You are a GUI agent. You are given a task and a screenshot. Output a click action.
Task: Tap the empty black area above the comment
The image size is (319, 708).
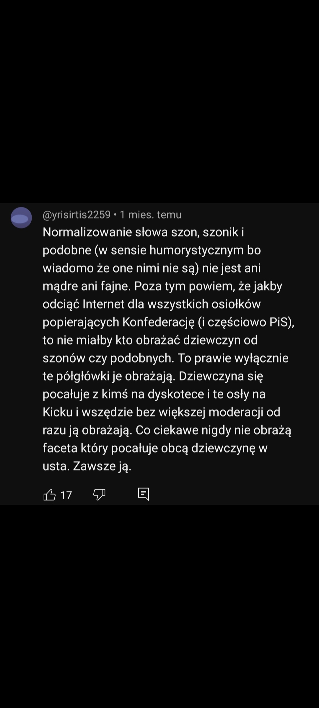tap(159, 100)
